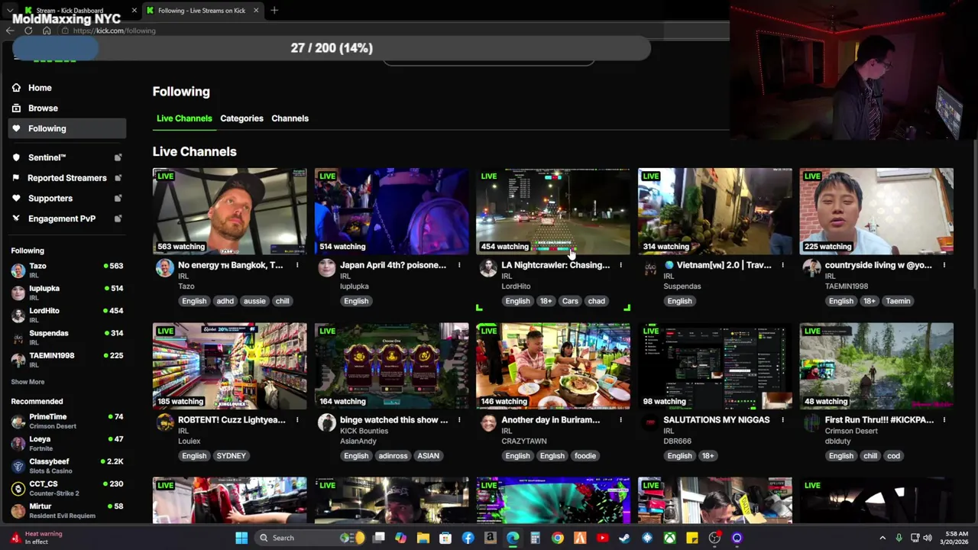The height and width of the screenshot is (550, 978).
Task: Click the adhd tag on Tazo's stream
Action: [x=225, y=301]
